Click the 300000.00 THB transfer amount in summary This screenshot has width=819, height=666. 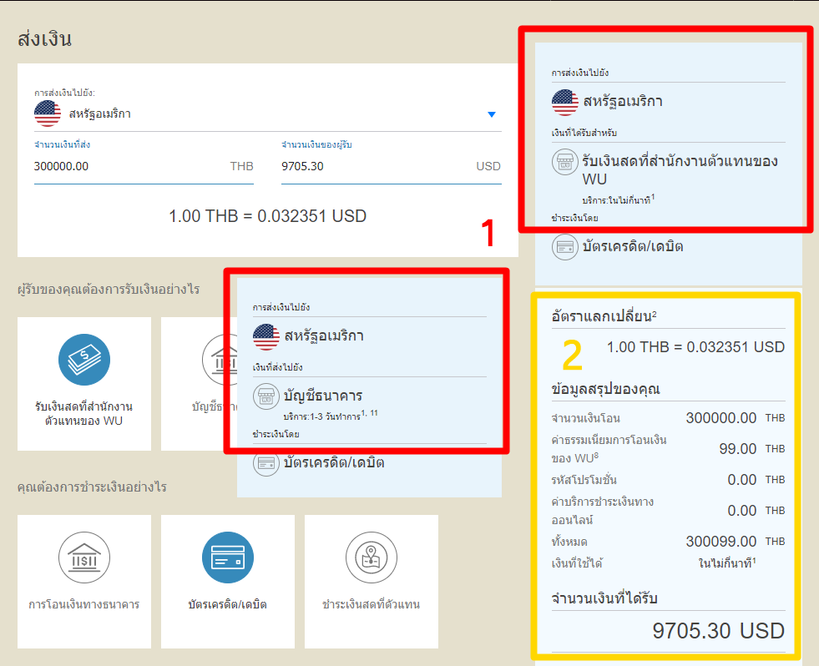click(x=736, y=418)
